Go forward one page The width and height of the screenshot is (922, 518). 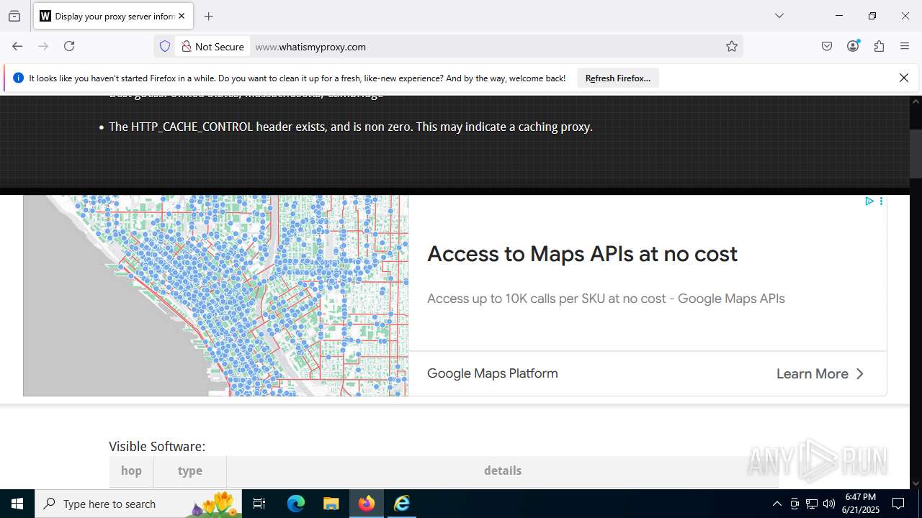(43, 46)
